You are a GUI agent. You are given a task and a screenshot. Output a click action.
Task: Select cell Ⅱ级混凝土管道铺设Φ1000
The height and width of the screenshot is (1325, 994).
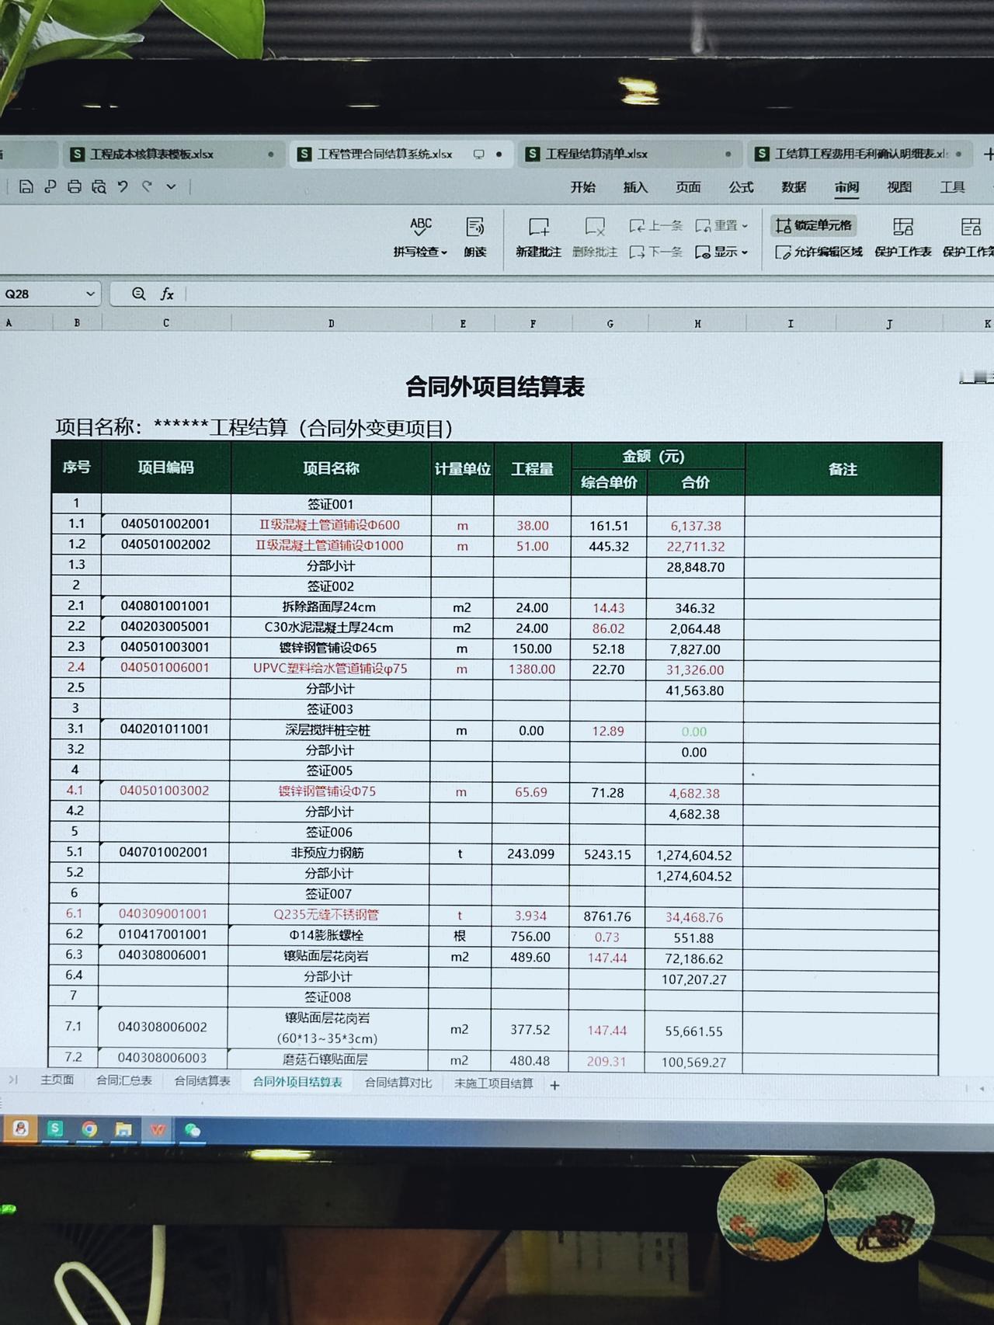point(330,545)
